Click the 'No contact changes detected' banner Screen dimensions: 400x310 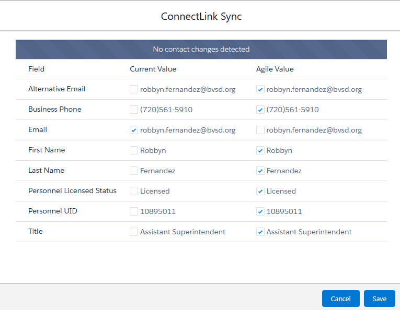pos(201,49)
